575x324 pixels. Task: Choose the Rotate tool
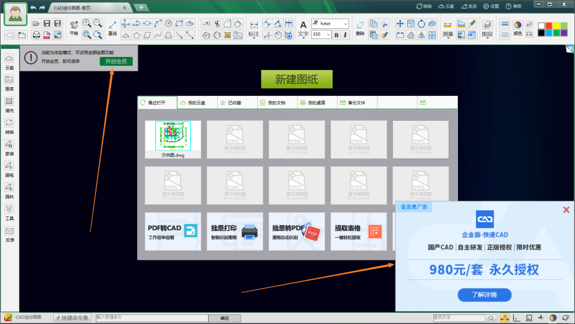coord(421,23)
